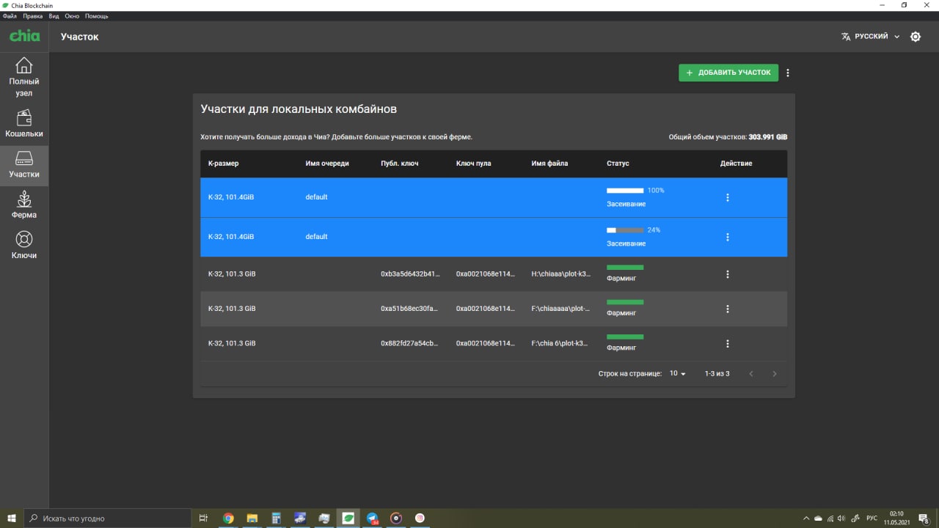
Task: Click the Ключ пула column header
Action: (x=474, y=164)
